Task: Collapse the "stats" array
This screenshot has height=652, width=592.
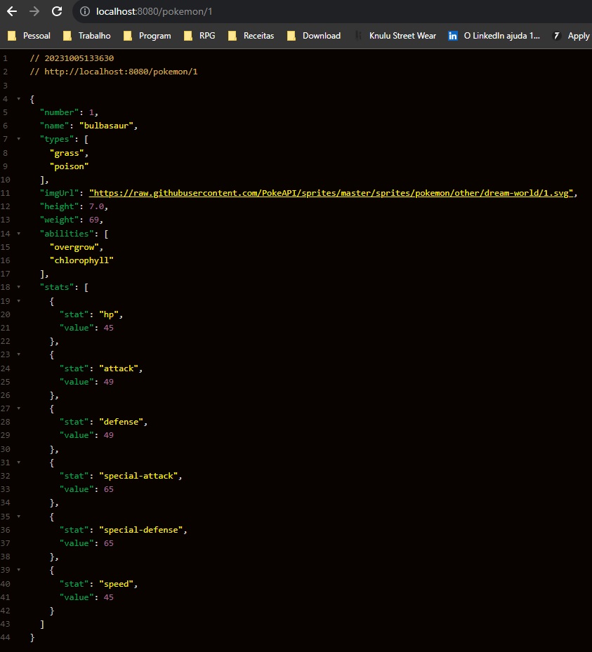Action: pos(19,287)
